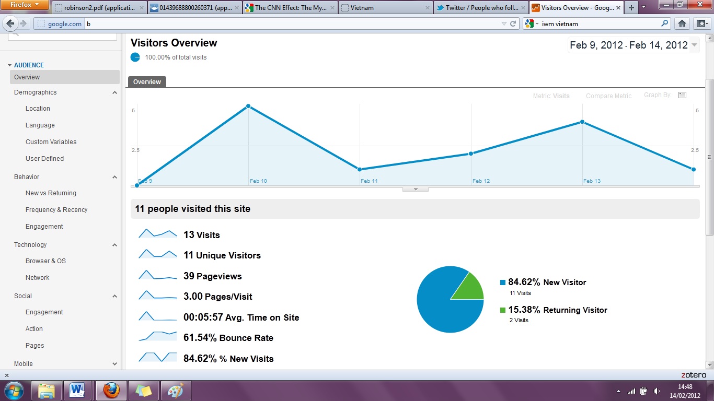Open the Network report
This screenshot has width=714, height=401.
pyautogui.click(x=38, y=278)
